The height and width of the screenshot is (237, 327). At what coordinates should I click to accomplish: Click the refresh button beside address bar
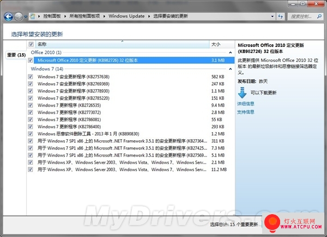[x=281, y=16]
